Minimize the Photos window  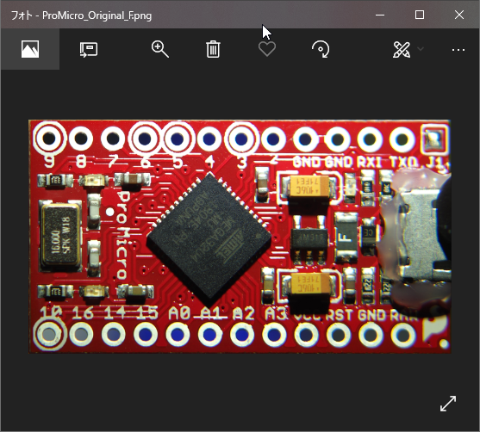(380, 15)
